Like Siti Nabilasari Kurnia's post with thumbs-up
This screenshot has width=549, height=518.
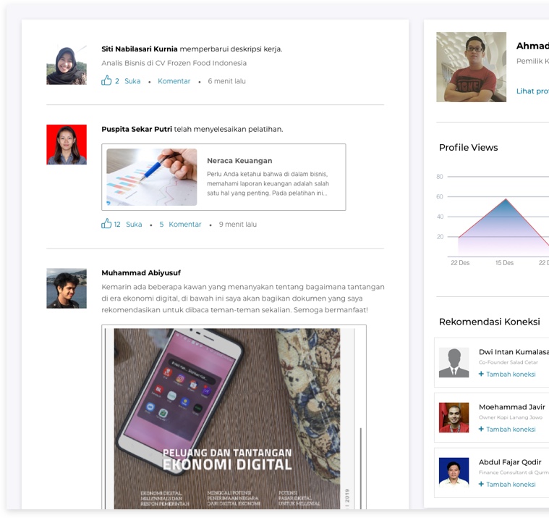coord(106,80)
